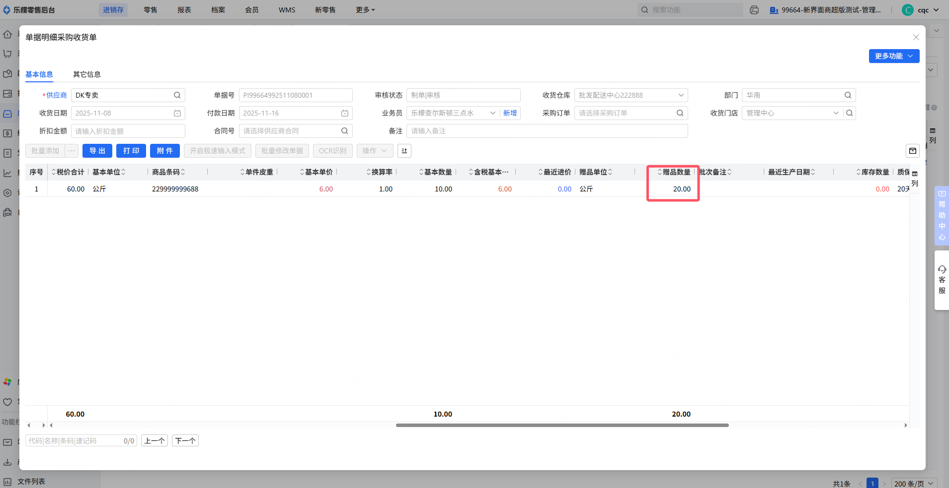Click search icon beside 收货门店 dropdown
Screen dimensions: 949x488
pyautogui.click(x=850, y=113)
